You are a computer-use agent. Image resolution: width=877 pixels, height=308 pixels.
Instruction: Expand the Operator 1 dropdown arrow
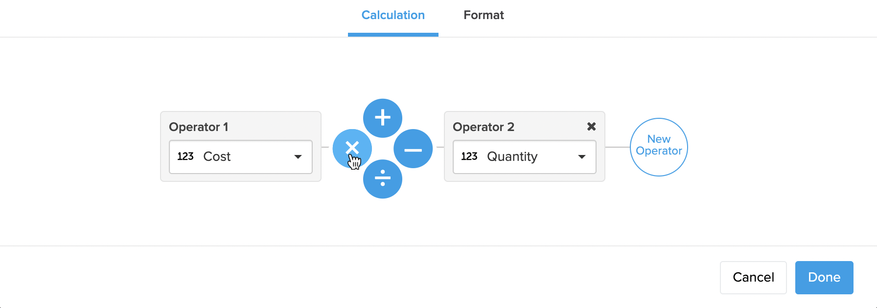coord(298,157)
